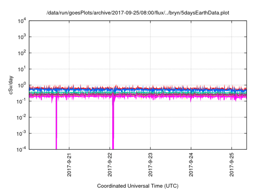272x190 pixels.
Task: Click the 10^1 y-axis tick label
Action: 22,69
